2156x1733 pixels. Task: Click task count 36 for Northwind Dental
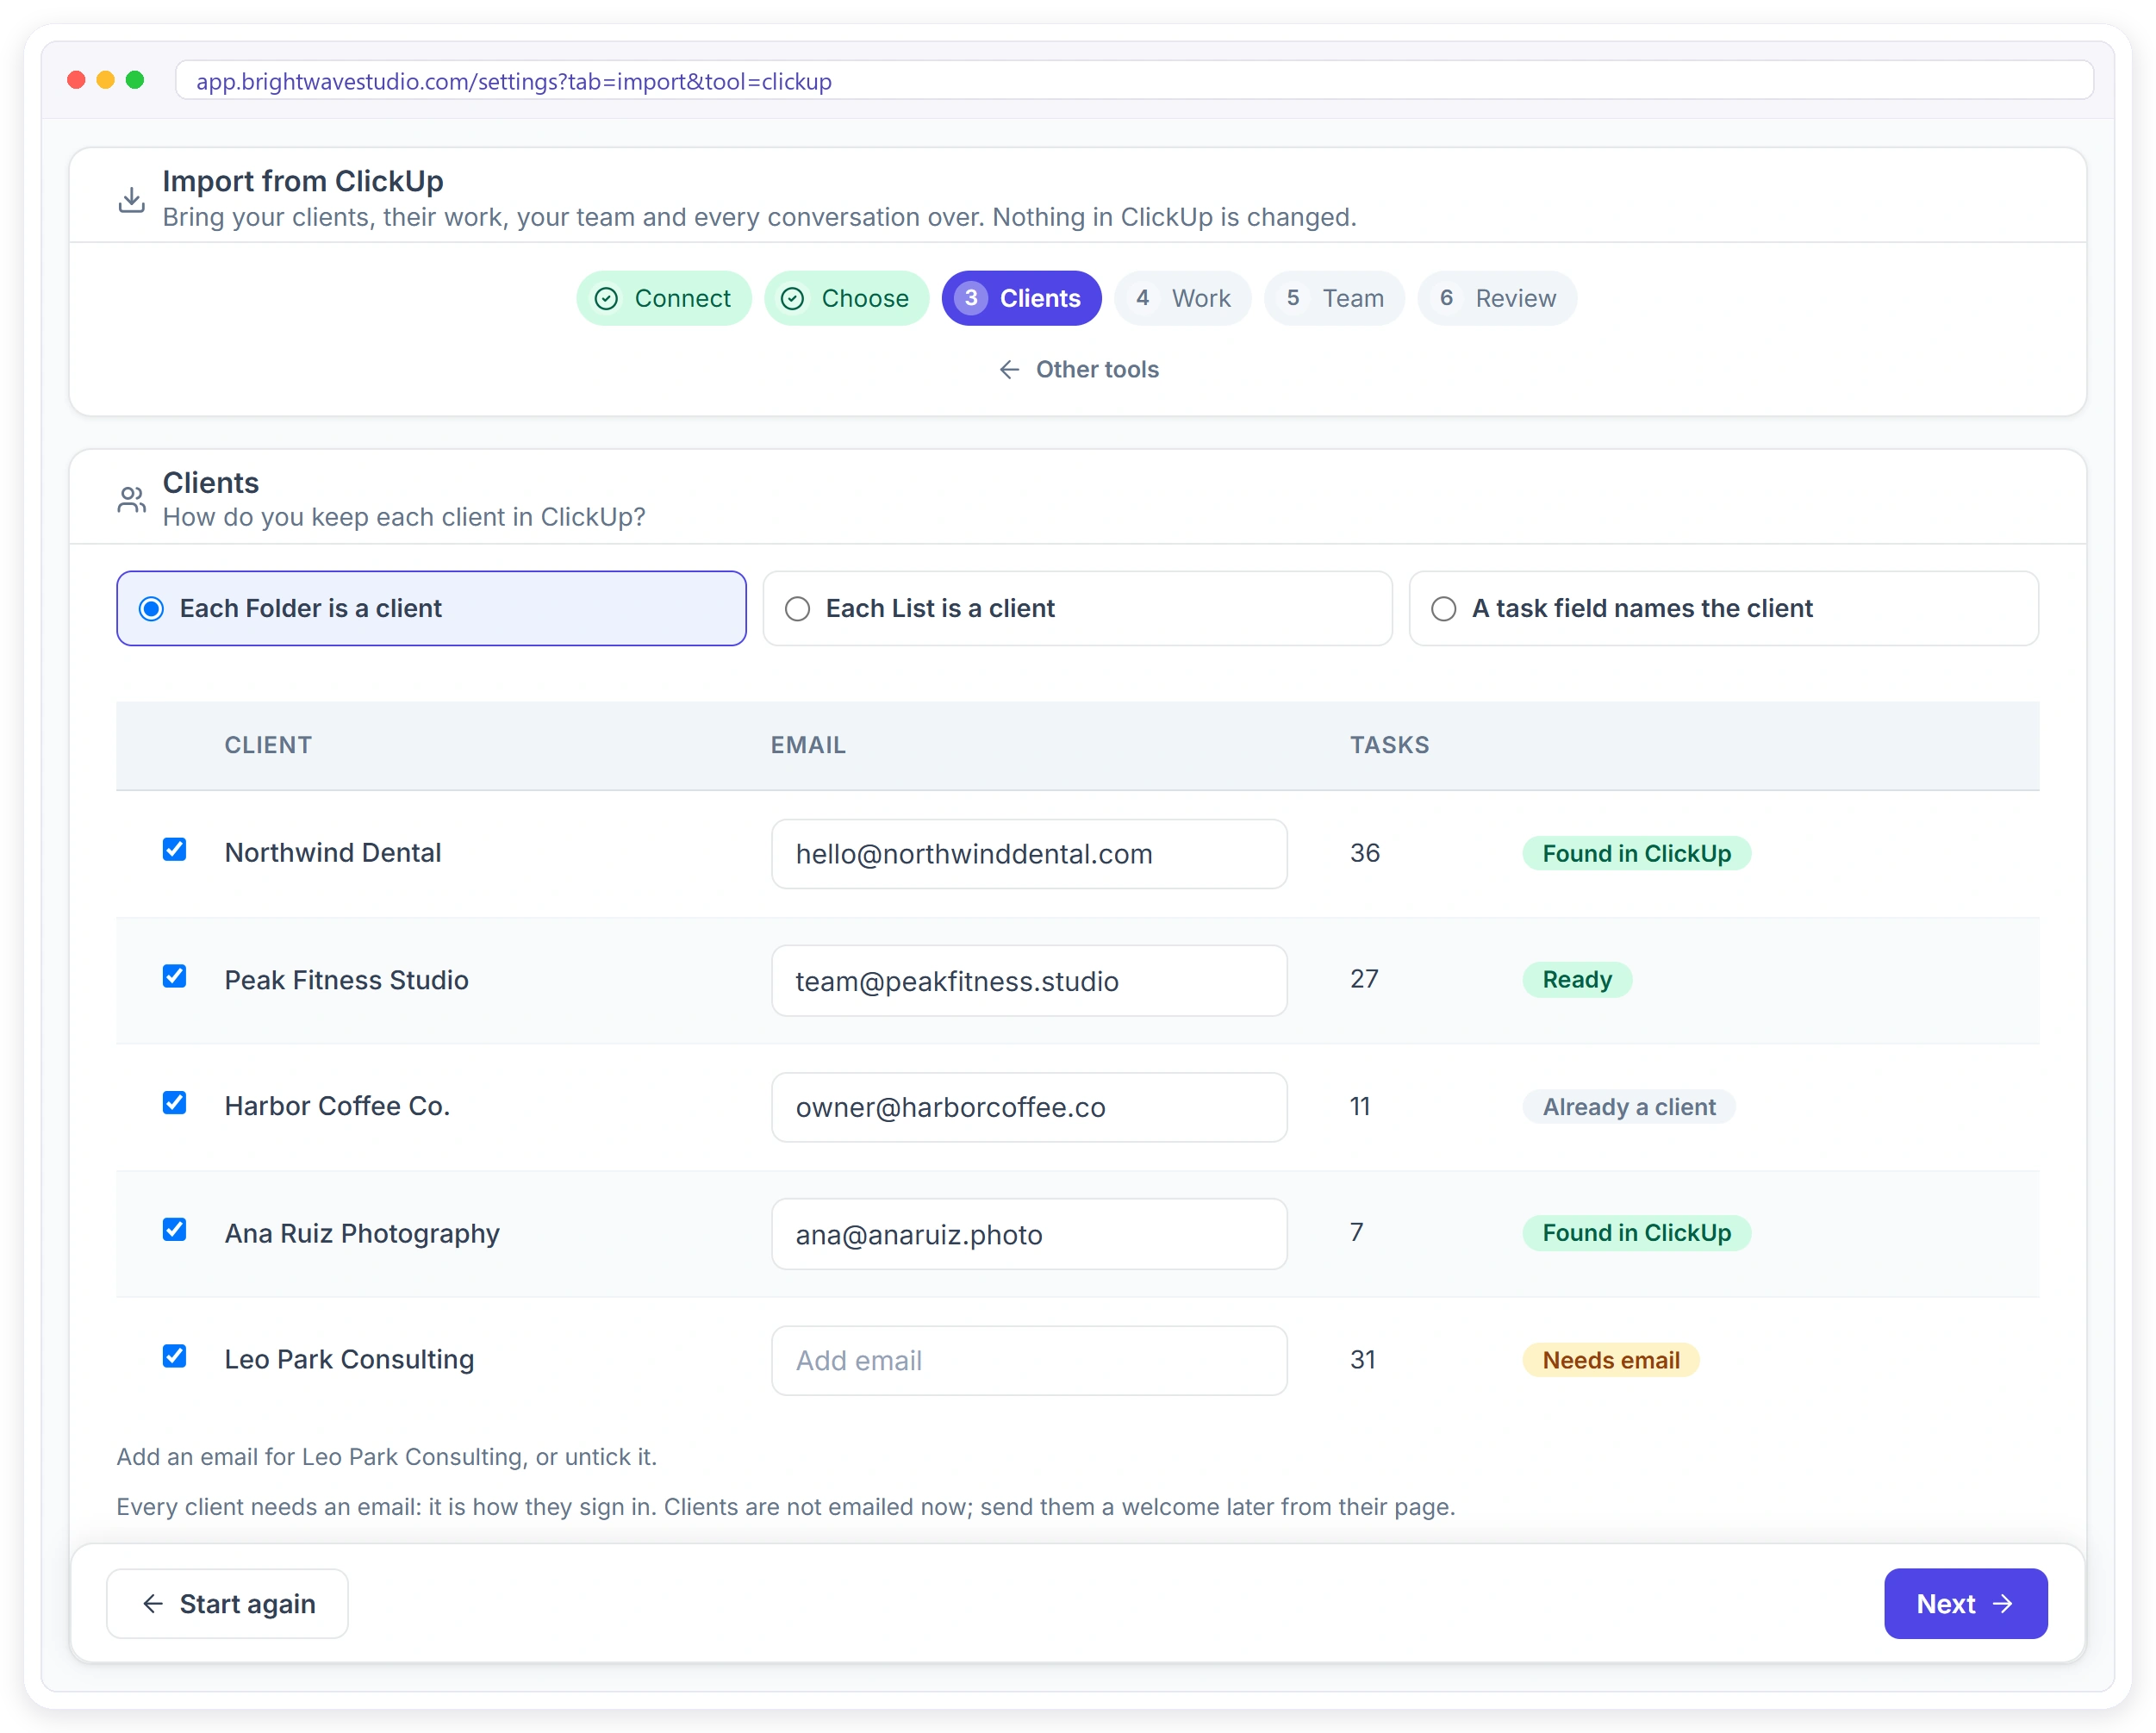[1365, 853]
